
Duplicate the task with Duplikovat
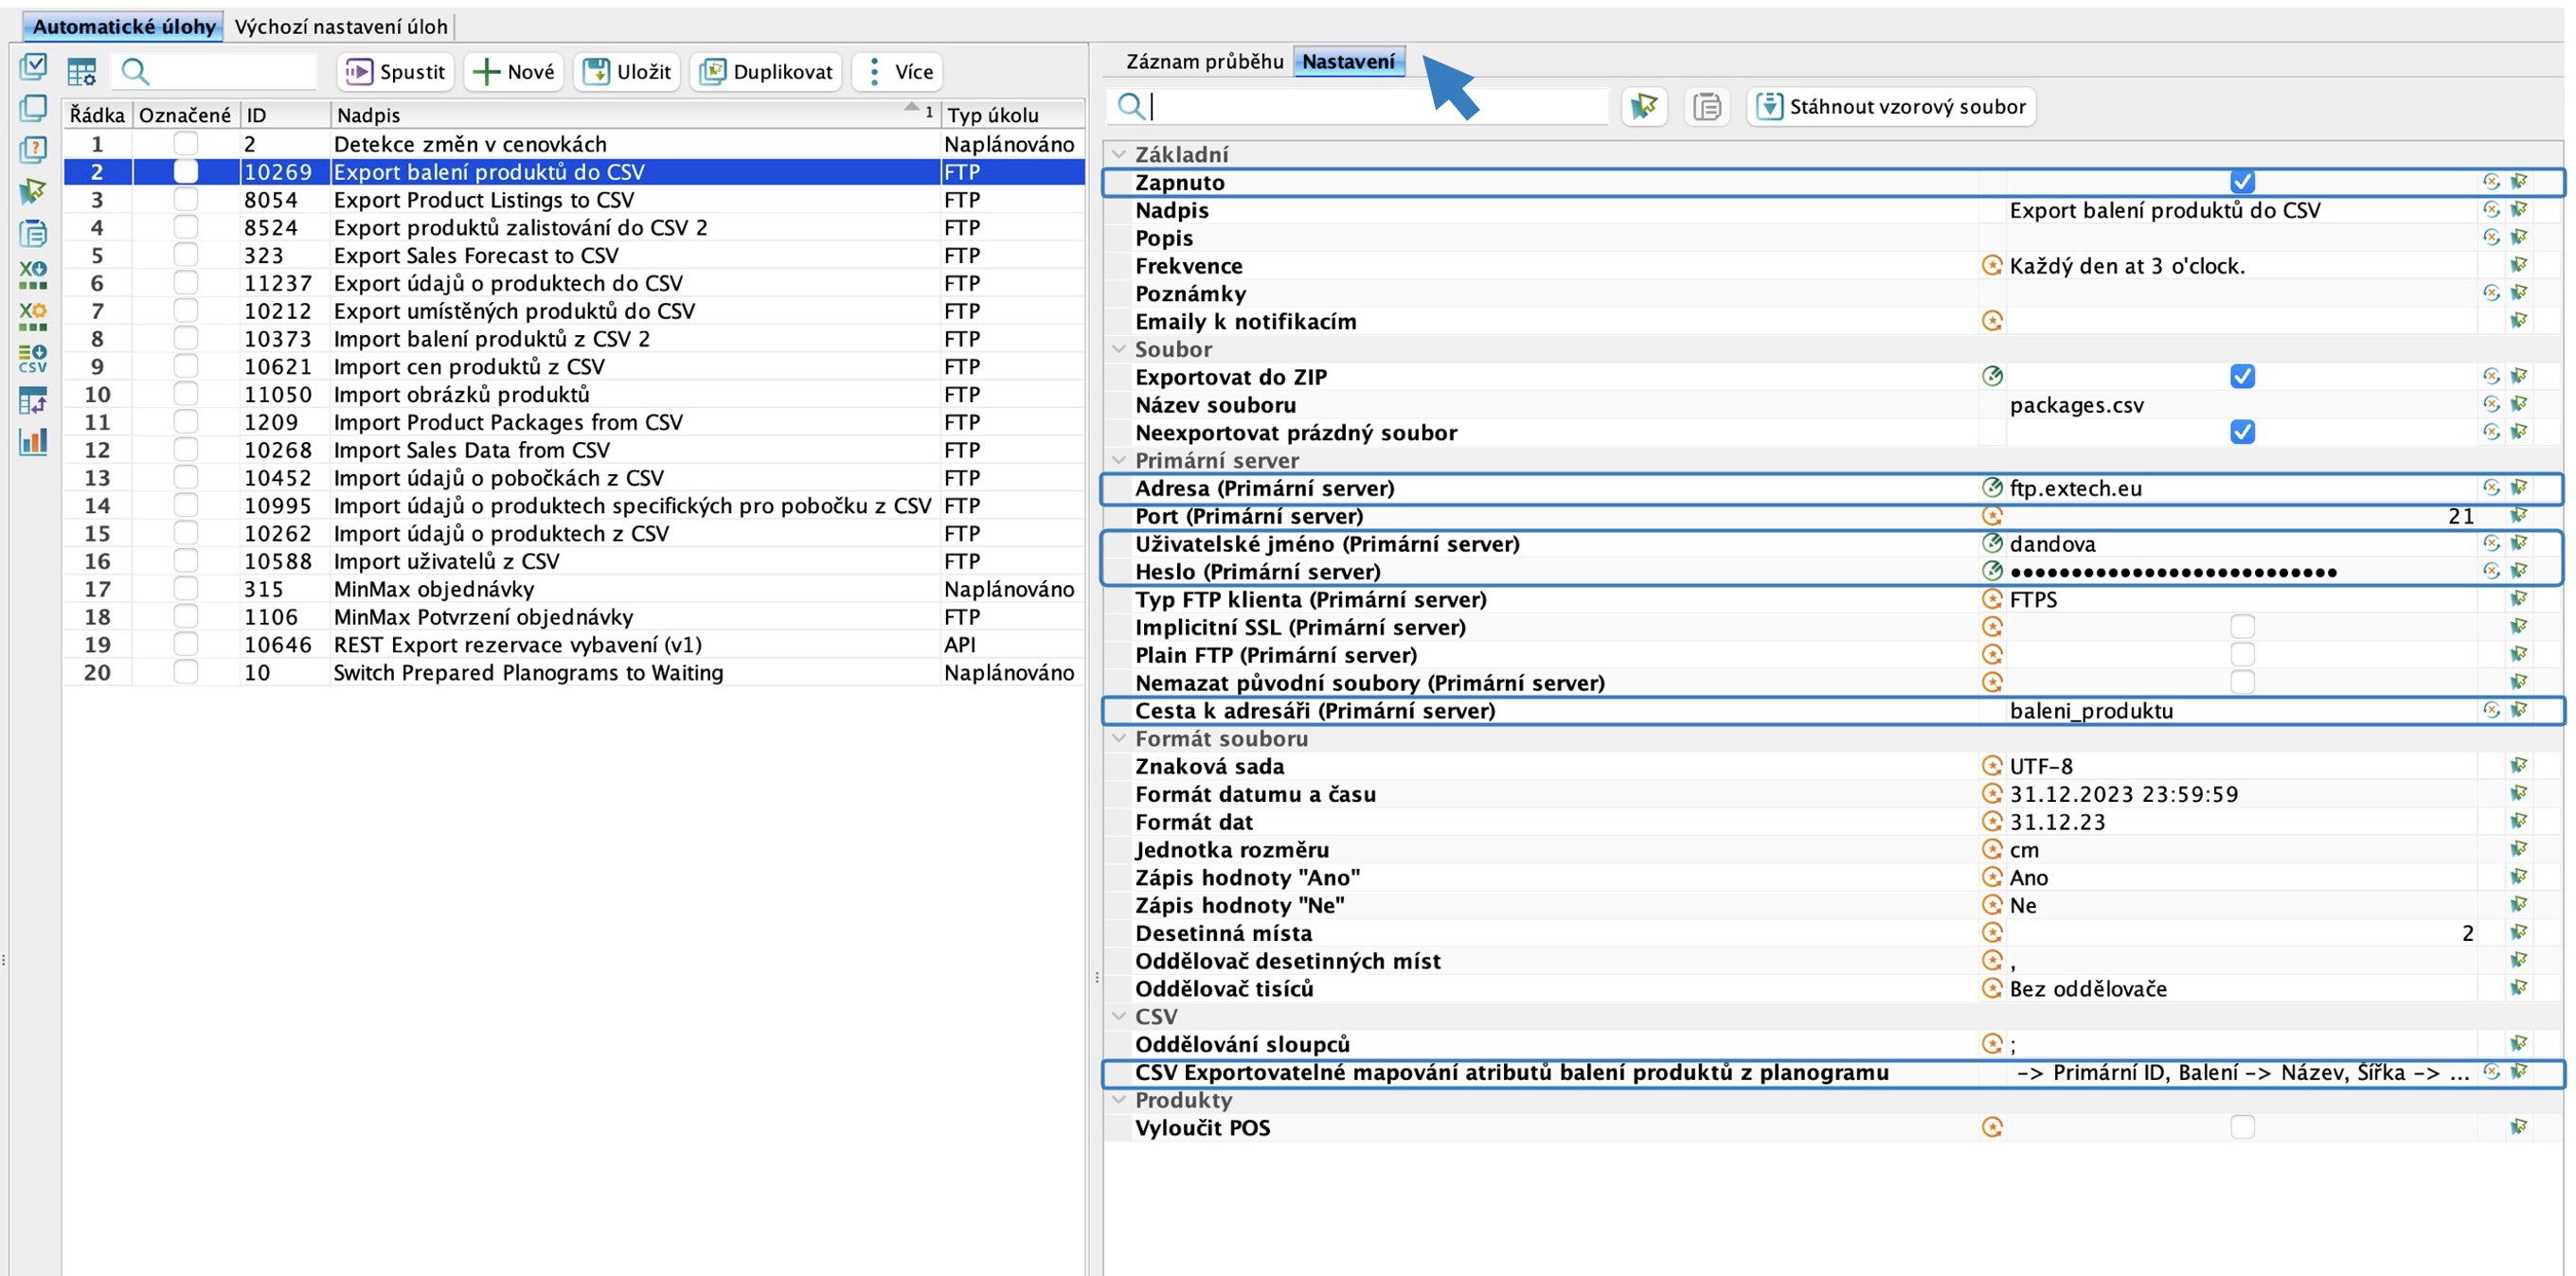(x=766, y=72)
